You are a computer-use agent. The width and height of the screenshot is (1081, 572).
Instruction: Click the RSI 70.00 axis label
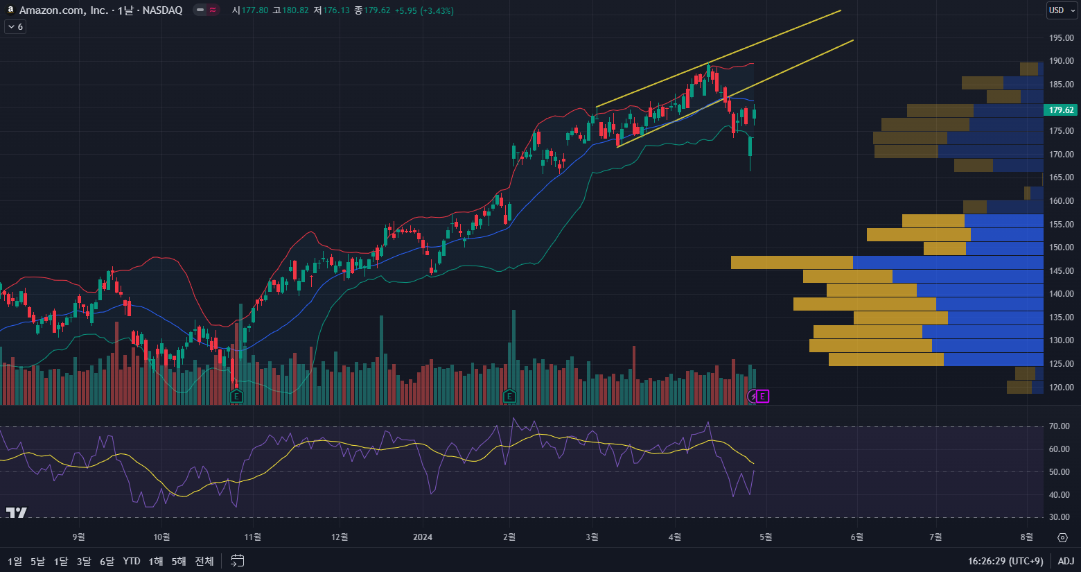(1060, 426)
